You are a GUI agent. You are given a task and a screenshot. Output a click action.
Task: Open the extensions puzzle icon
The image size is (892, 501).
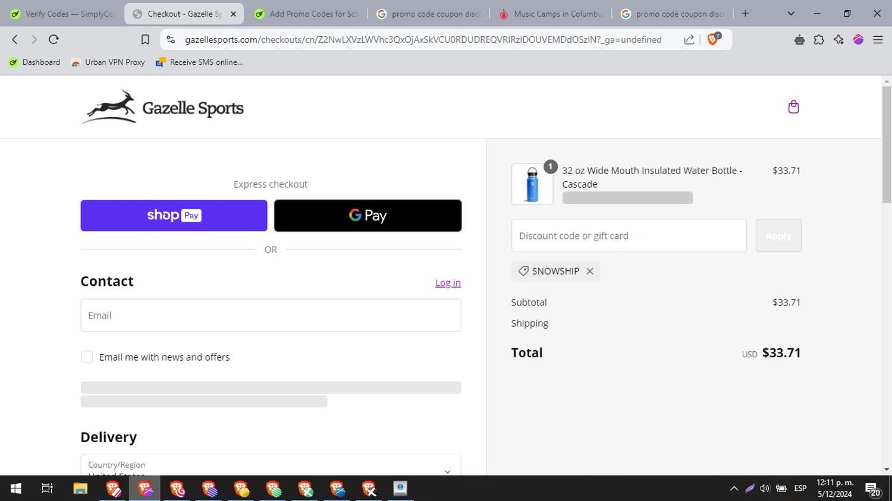(x=819, y=39)
